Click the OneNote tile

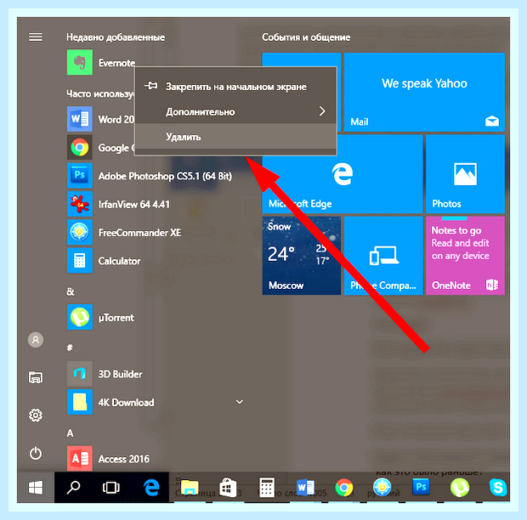[x=465, y=256]
